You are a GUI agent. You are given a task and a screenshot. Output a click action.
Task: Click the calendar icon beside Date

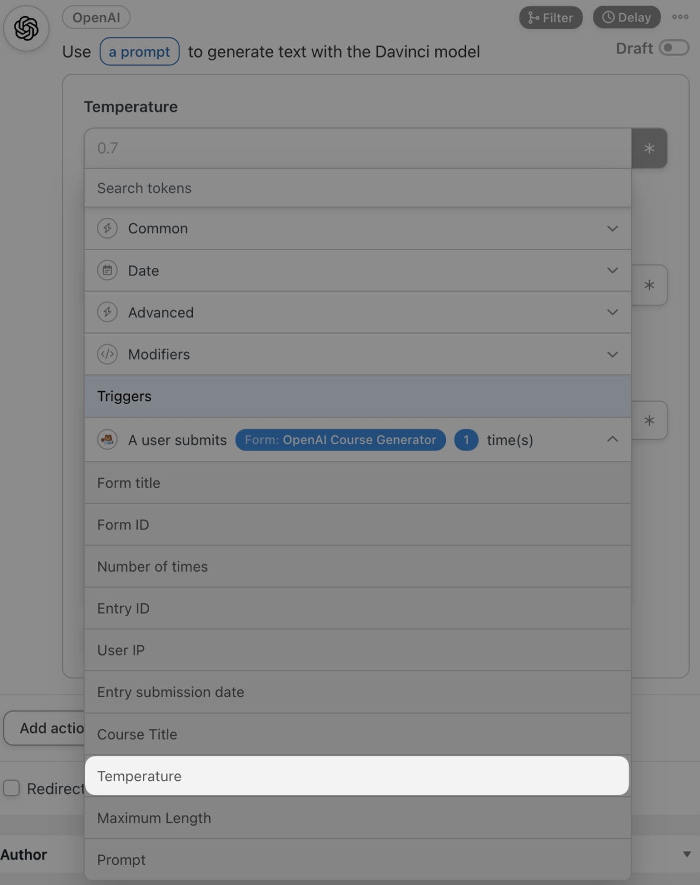pyautogui.click(x=107, y=270)
